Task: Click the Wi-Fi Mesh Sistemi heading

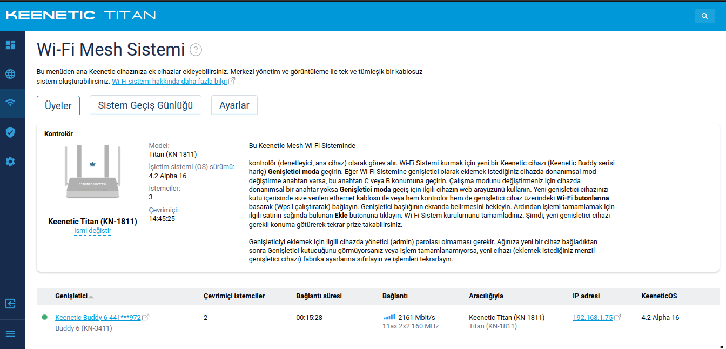Action: [111, 50]
